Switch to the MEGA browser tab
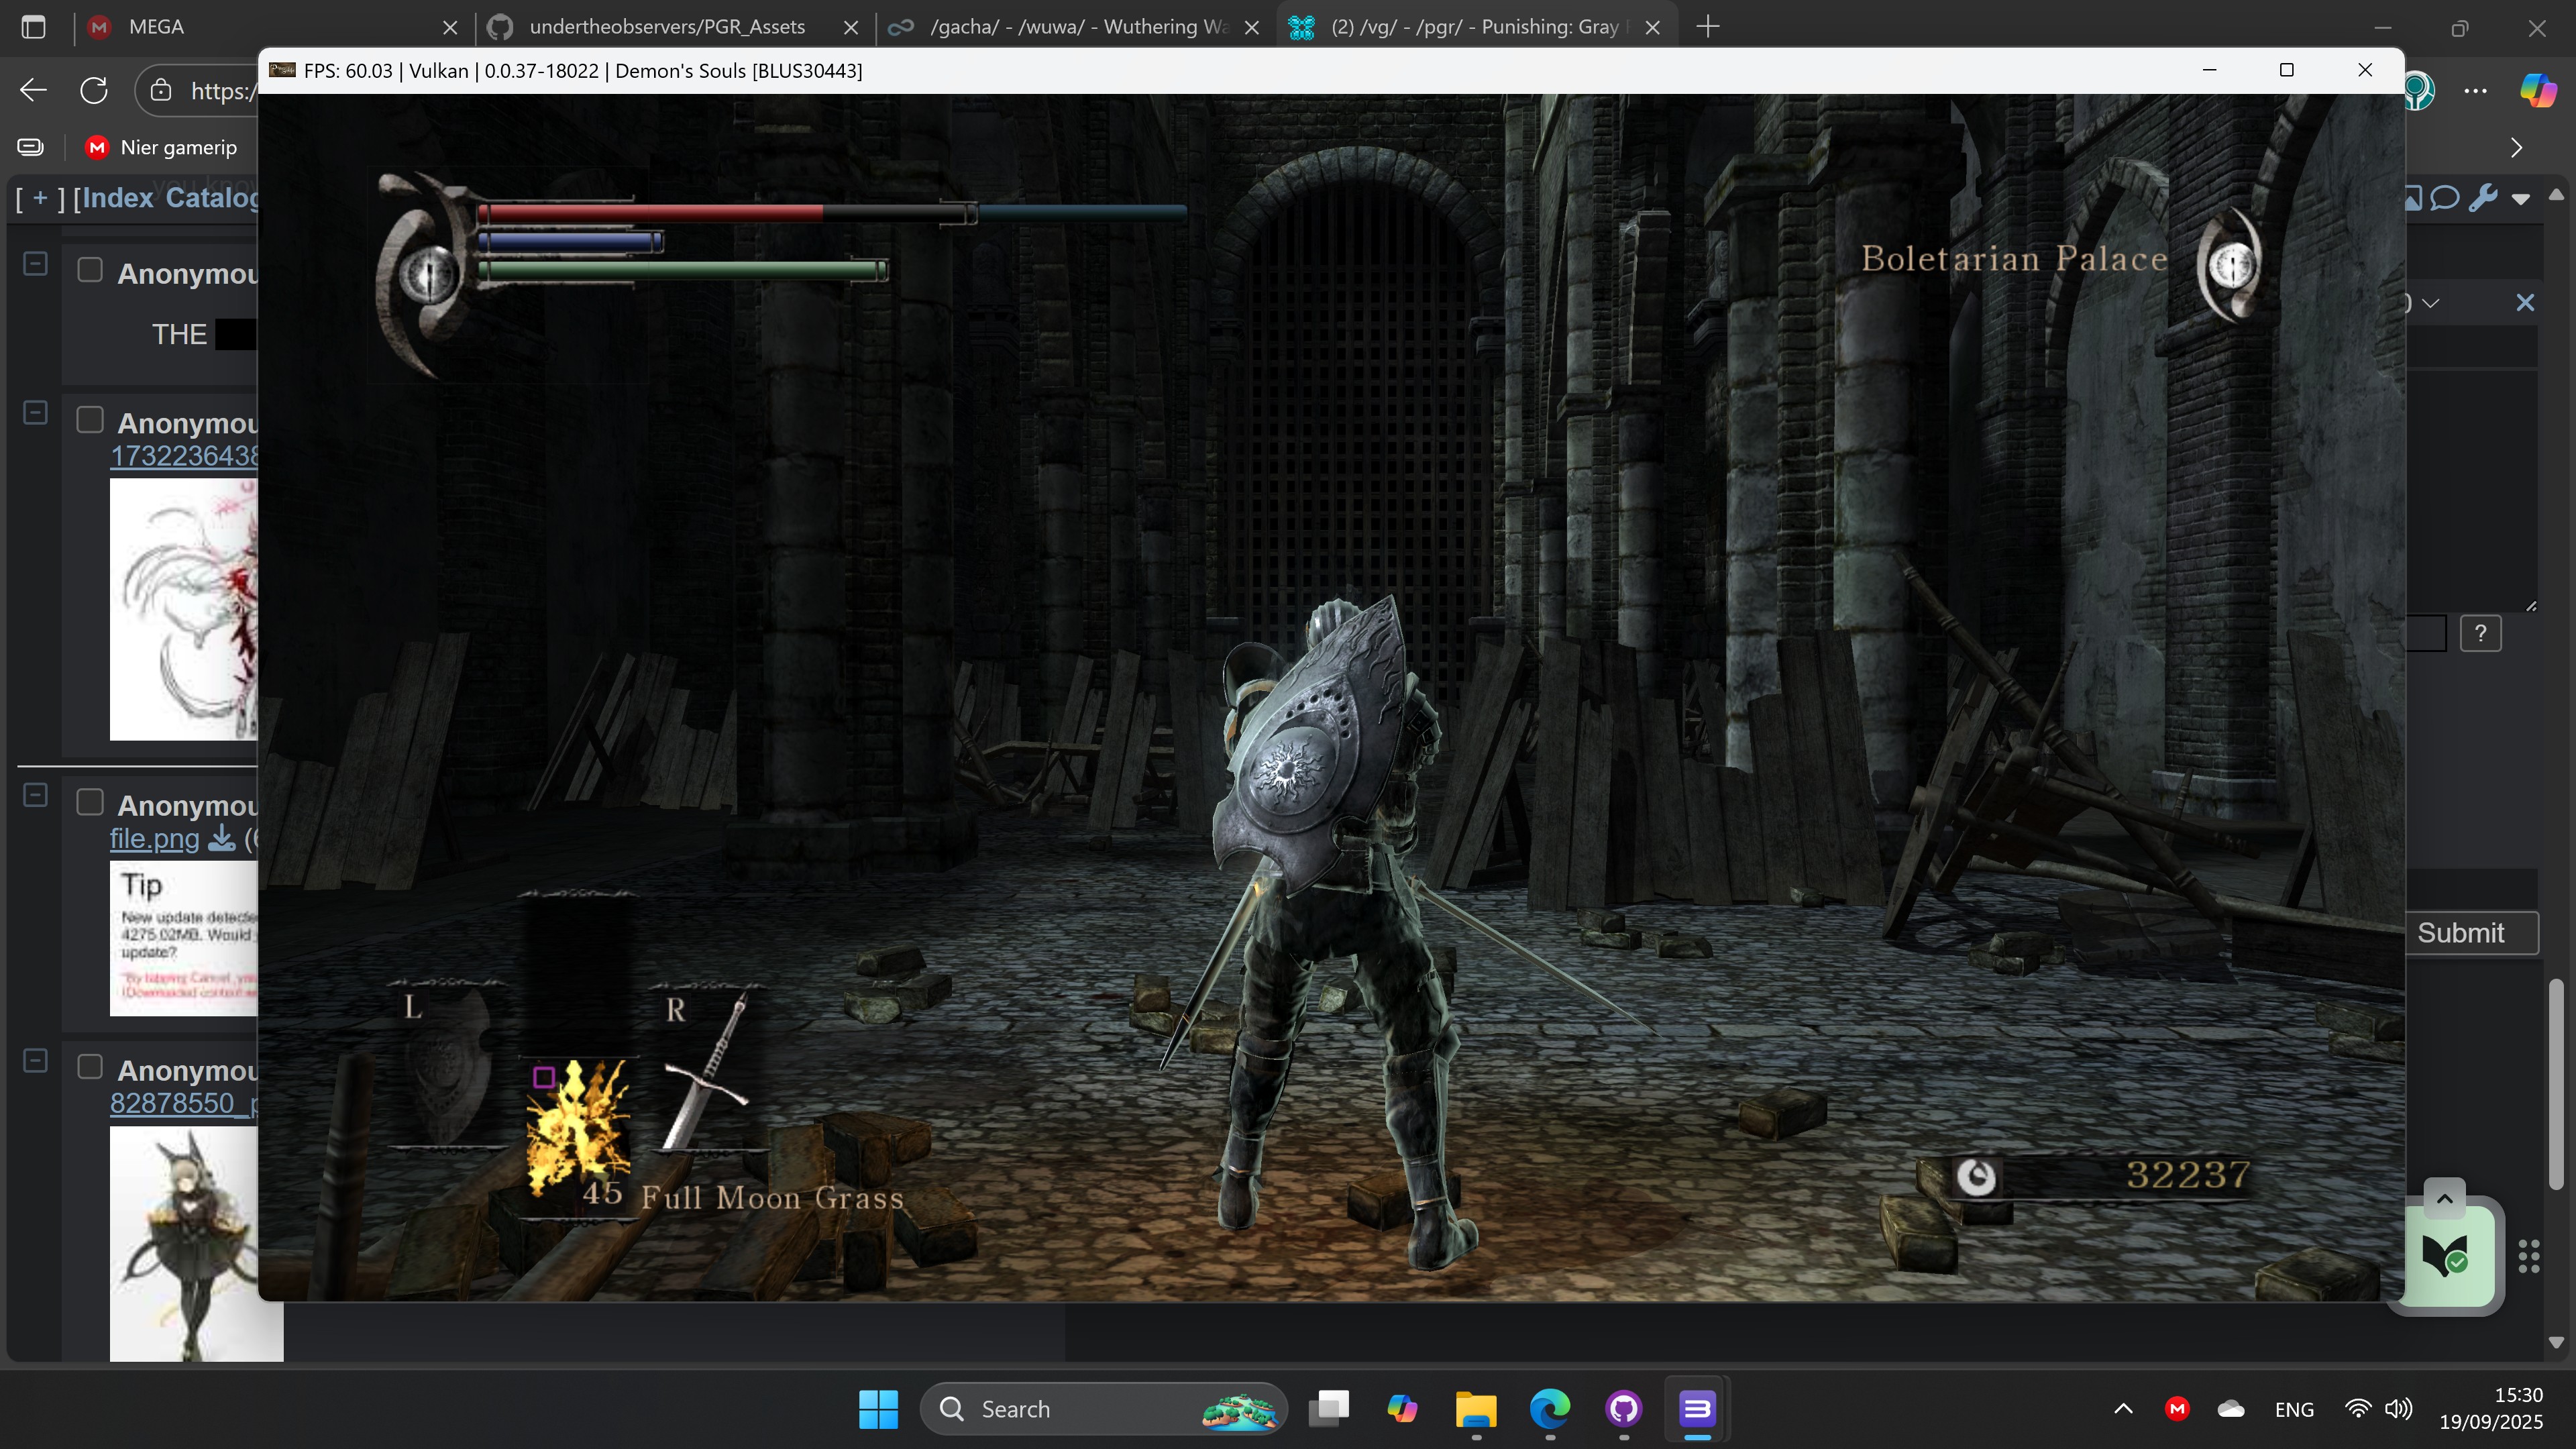 tap(157, 27)
